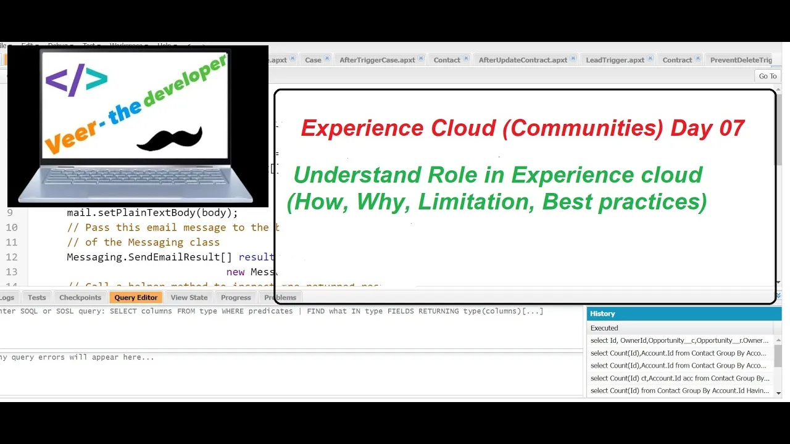This screenshot has height=444, width=790.
Task: Select history query 'select Count(Id) ct,Account.Id acc'
Action: 680,378
